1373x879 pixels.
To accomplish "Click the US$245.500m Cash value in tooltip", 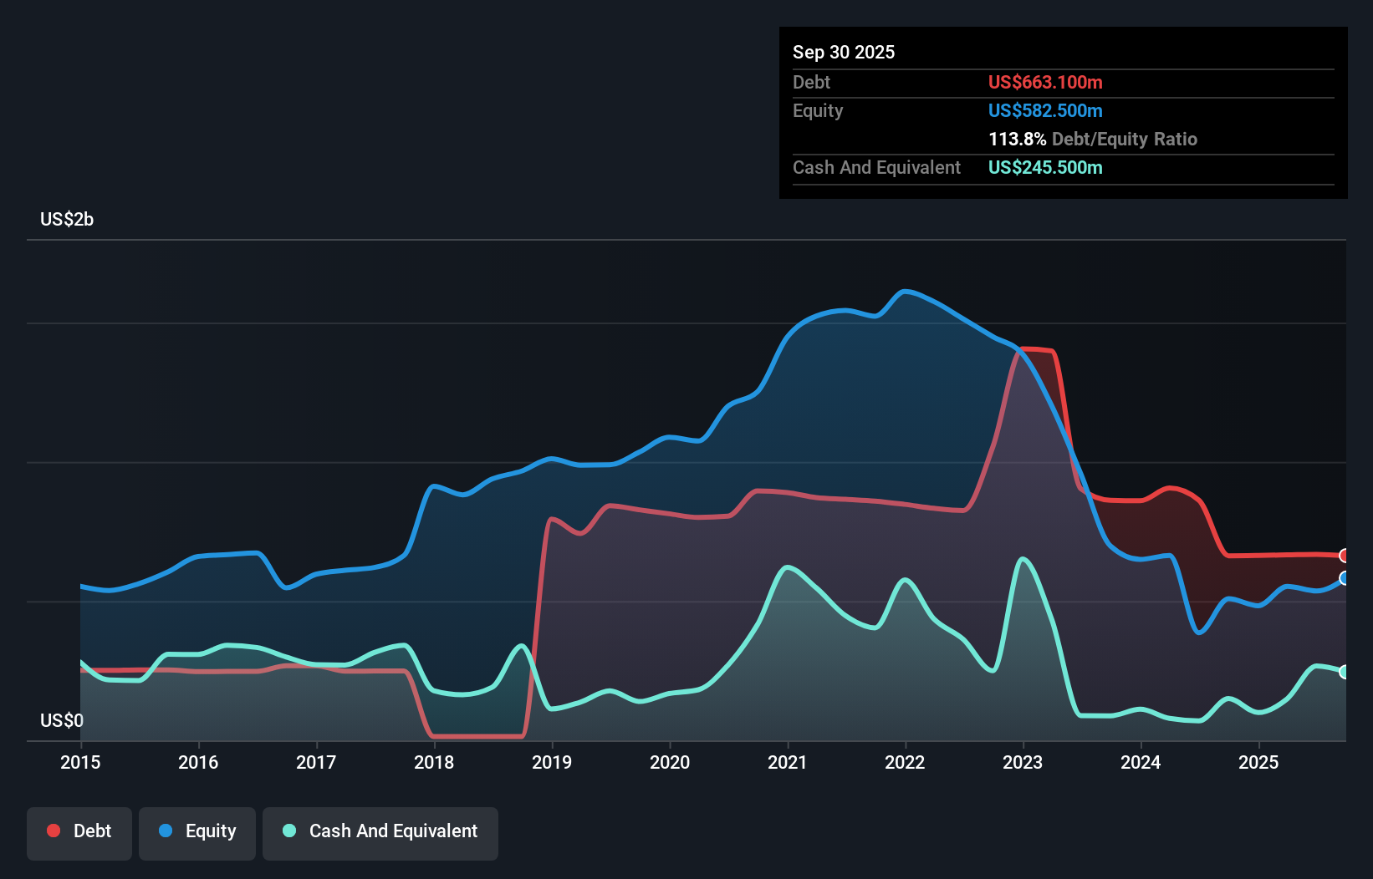I will [1045, 167].
